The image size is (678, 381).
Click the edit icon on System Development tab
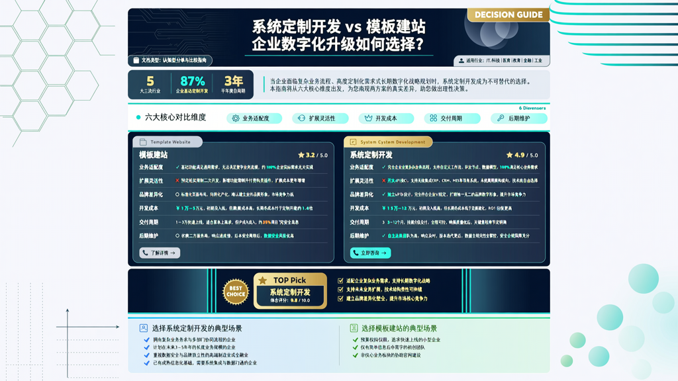coord(354,142)
